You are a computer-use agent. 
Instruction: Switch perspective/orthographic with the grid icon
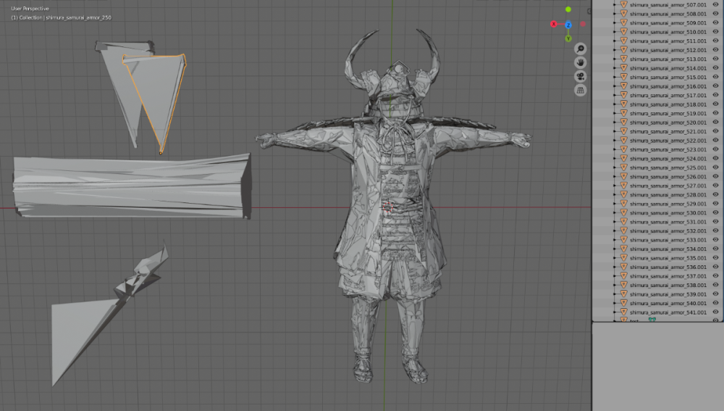(580, 90)
